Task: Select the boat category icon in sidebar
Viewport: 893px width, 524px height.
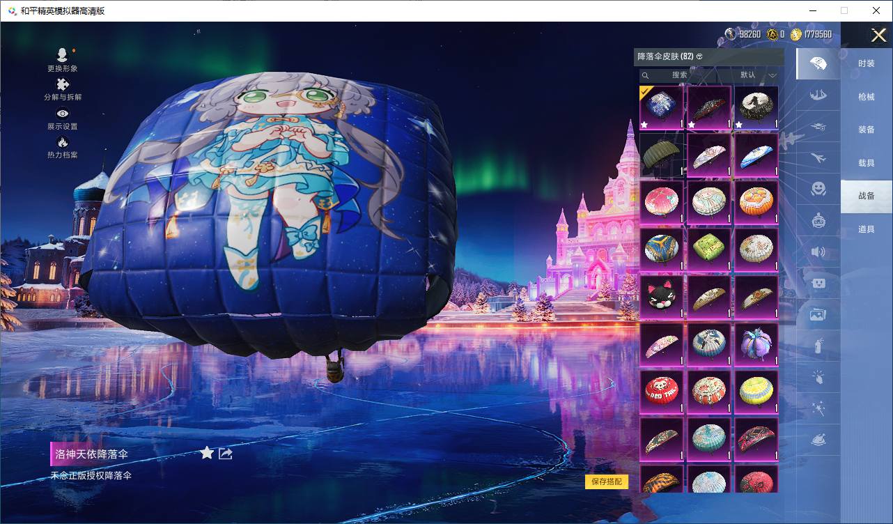Action: click(818, 95)
